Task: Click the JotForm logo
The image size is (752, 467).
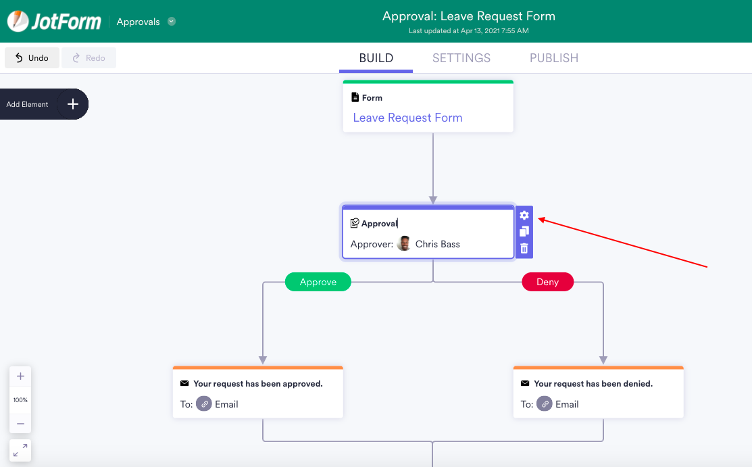Action: click(x=54, y=22)
